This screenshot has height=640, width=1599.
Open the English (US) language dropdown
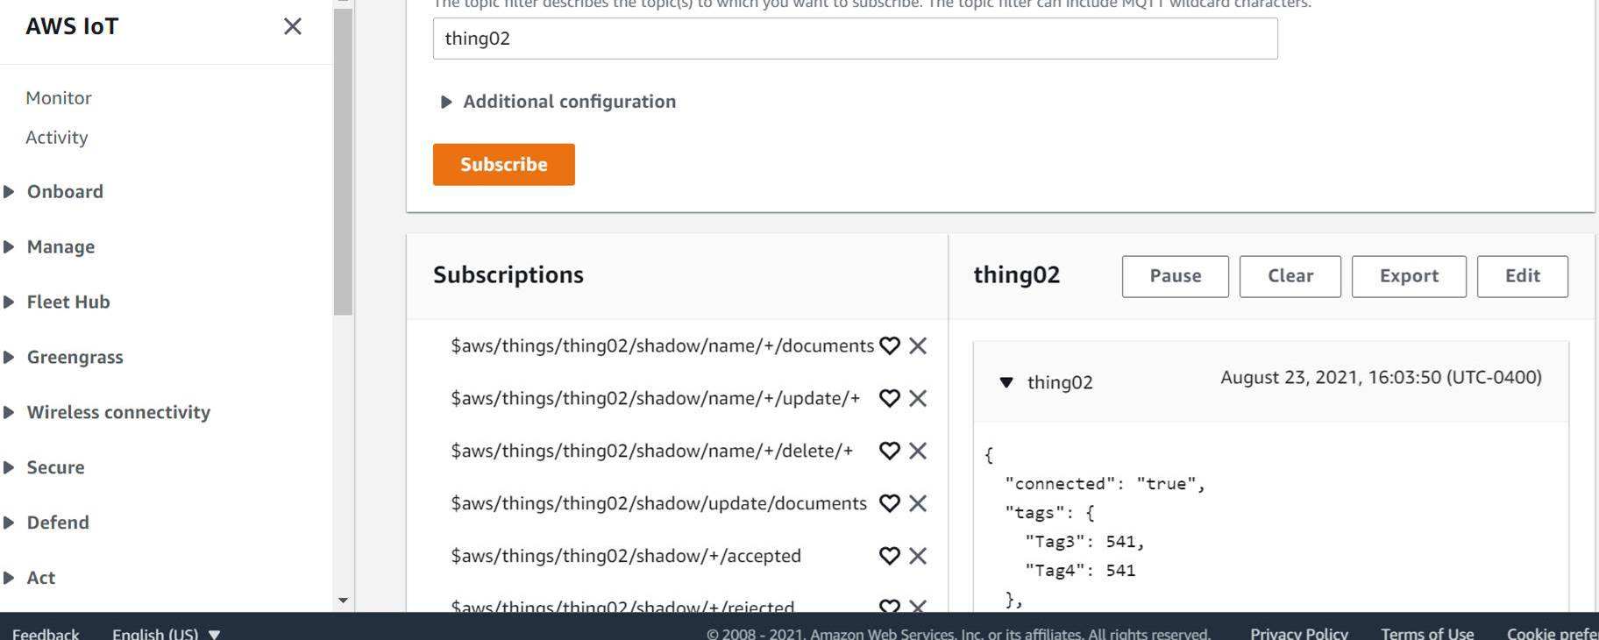[166, 633]
